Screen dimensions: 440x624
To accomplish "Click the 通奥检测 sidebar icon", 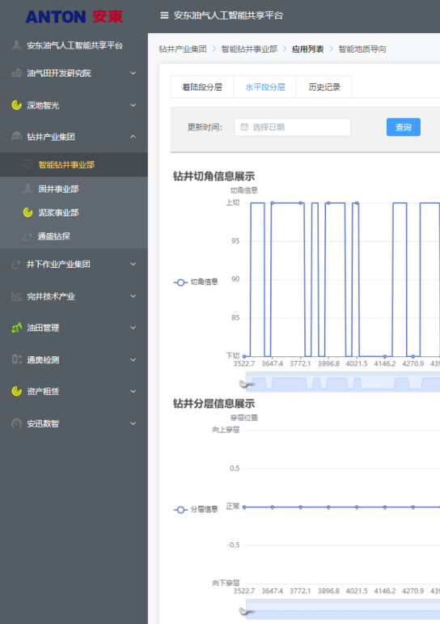I will point(16,360).
